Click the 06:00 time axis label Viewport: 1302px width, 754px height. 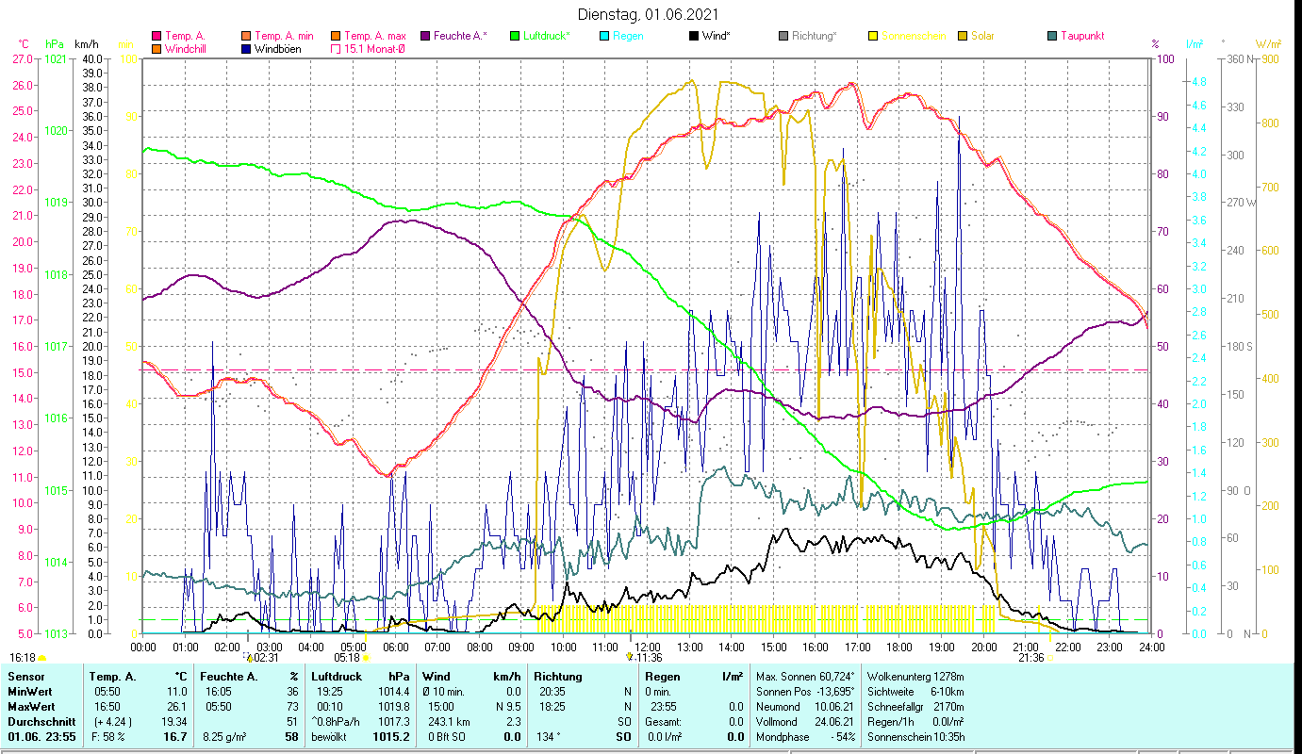pos(395,647)
